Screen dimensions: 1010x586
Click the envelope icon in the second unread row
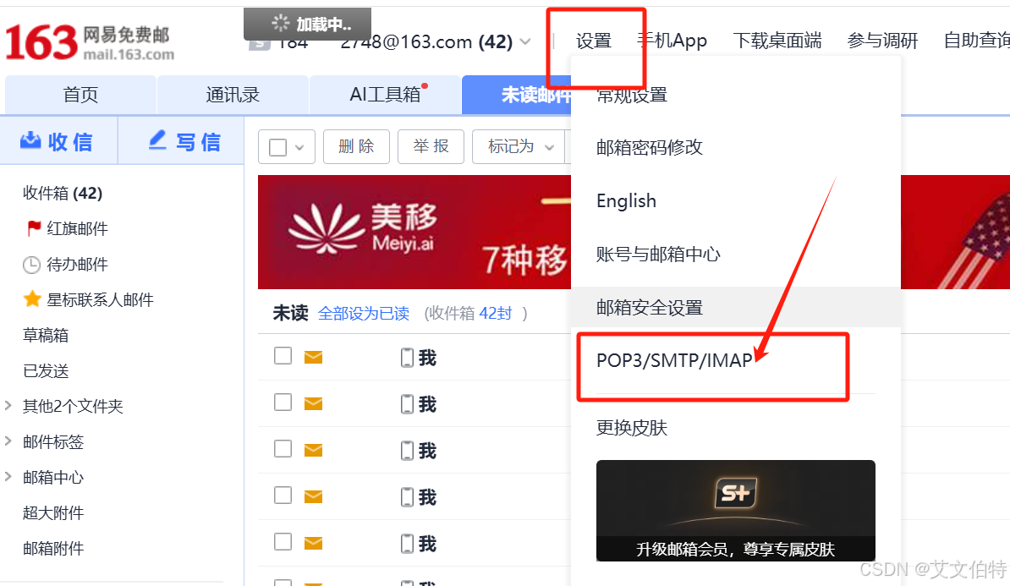click(313, 403)
